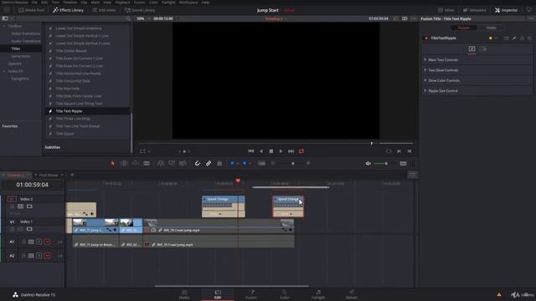Expand Glow Color Controls section
This screenshot has width=536, height=301.
pyautogui.click(x=425, y=80)
